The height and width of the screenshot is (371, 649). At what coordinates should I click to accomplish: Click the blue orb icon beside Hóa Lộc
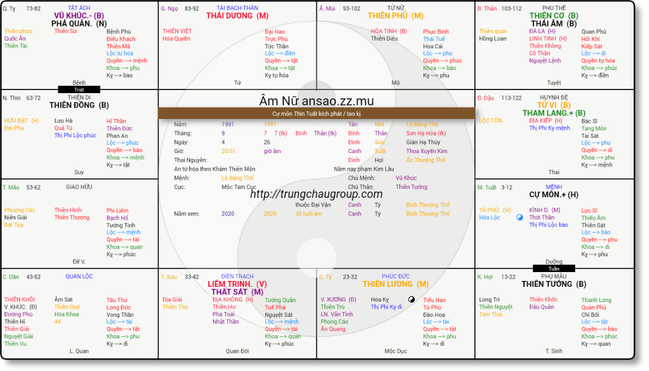point(520,217)
